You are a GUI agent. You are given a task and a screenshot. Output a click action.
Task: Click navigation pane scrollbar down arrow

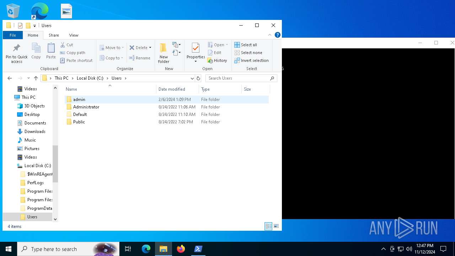tap(55, 219)
